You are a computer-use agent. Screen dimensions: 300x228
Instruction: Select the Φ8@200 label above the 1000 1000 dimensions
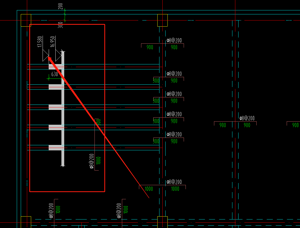[x=174, y=182]
